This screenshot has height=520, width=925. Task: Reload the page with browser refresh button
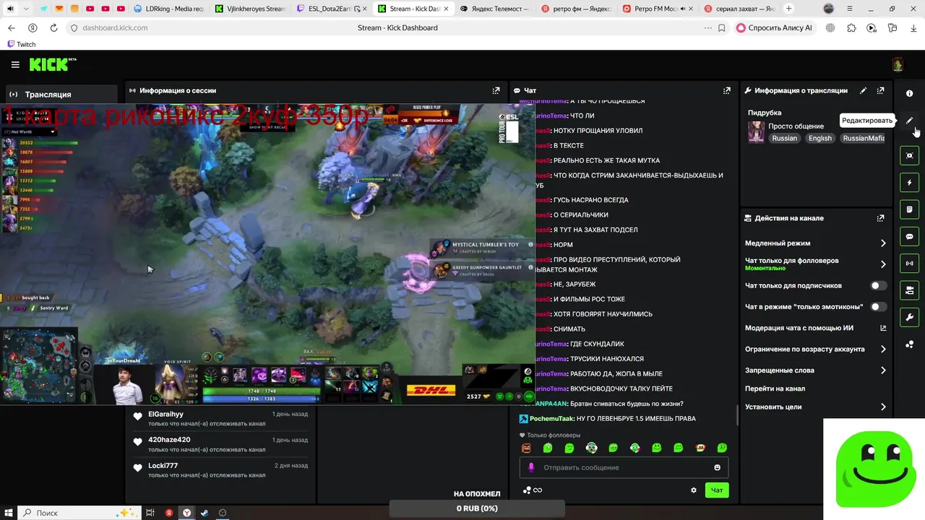(x=53, y=27)
